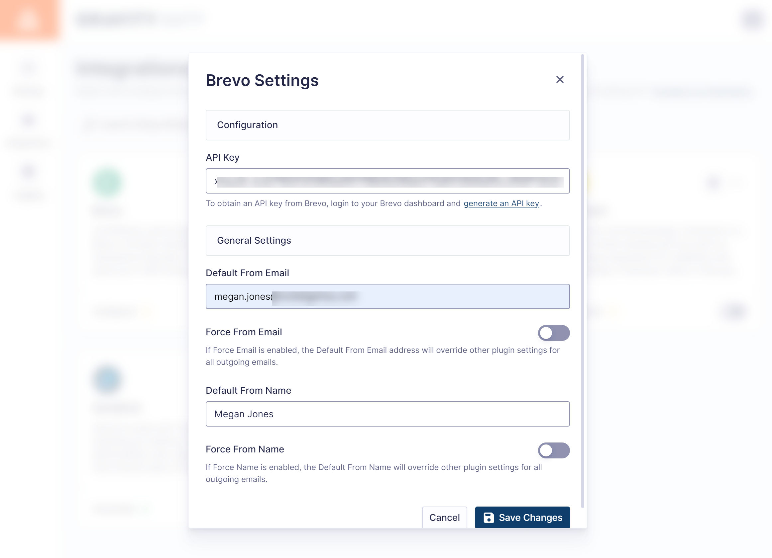Click the Configuration section header
772x558 pixels.
(387, 125)
